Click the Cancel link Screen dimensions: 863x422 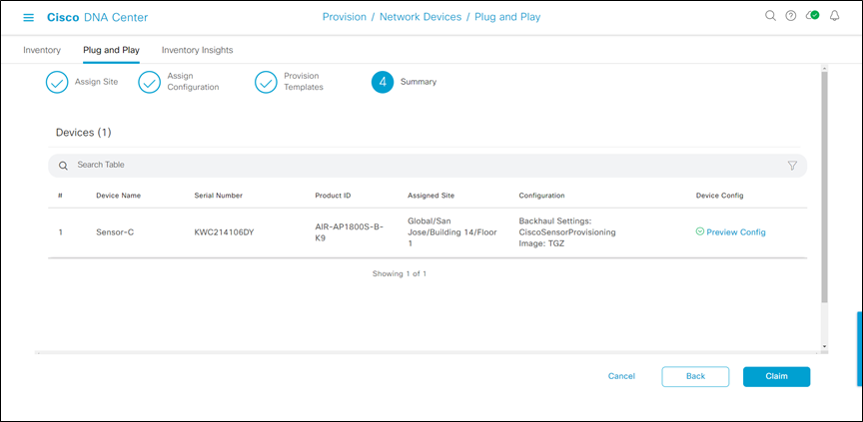point(621,376)
